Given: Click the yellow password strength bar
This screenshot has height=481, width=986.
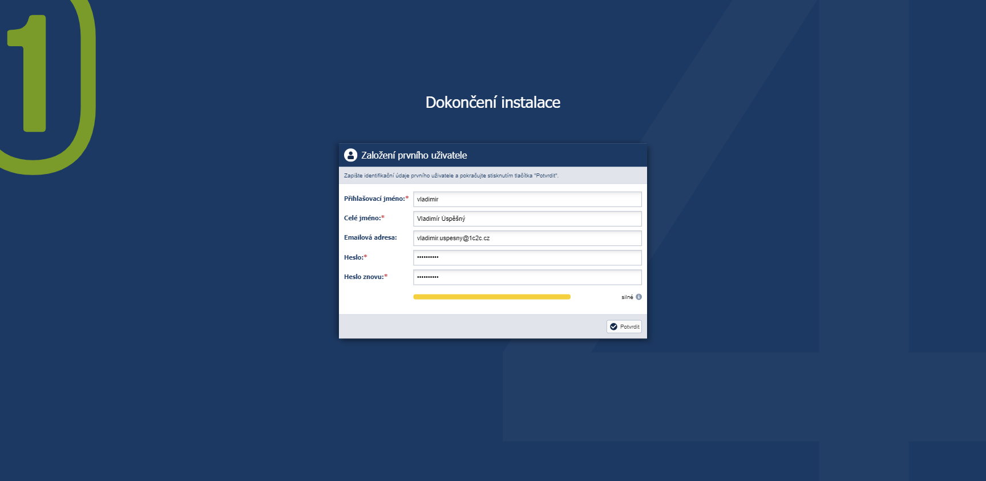Looking at the screenshot, I should [492, 297].
